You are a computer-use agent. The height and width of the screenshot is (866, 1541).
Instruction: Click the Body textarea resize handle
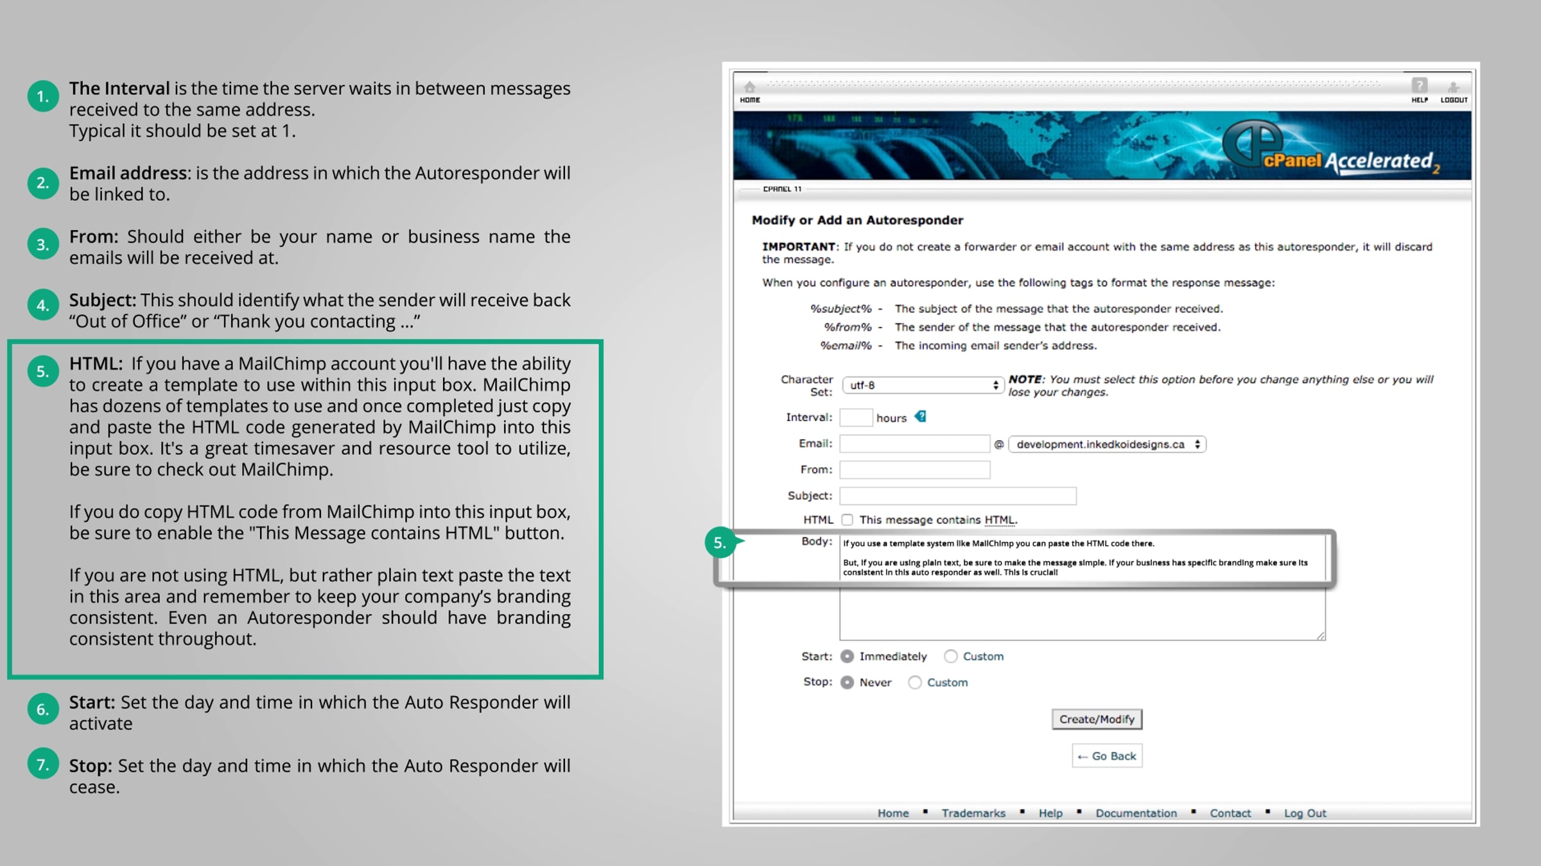pyautogui.click(x=1320, y=636)
